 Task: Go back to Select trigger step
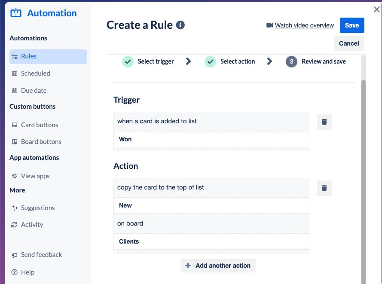point(156,61)
